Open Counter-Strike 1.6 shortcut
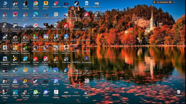186x104 pixels. coord(5,50)
